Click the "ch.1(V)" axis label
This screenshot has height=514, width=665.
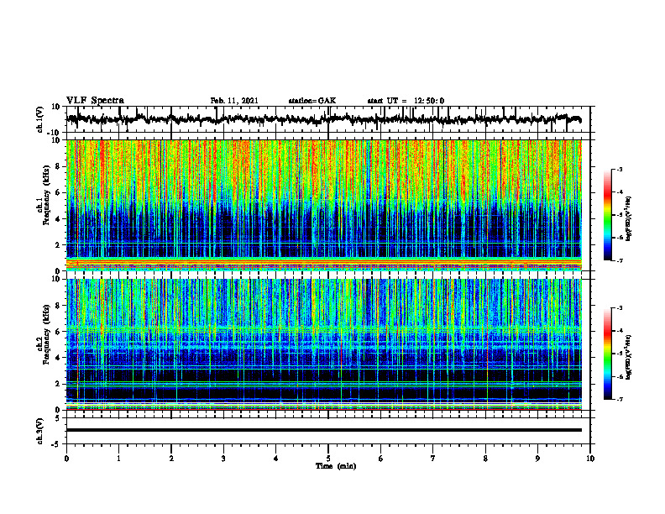tap(40, 119)
